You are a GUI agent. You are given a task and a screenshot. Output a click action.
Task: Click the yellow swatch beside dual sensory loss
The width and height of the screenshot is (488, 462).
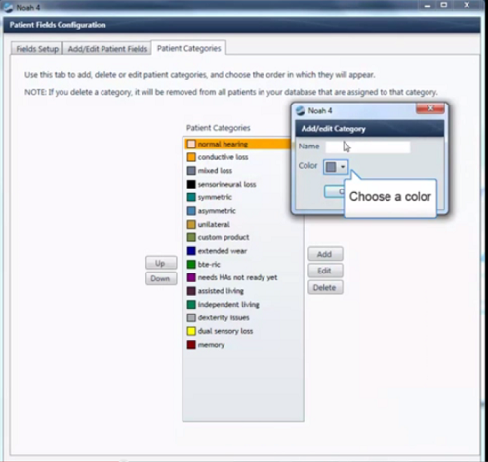[191, 331]
